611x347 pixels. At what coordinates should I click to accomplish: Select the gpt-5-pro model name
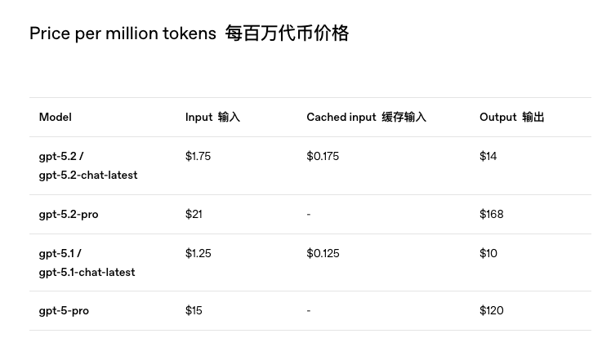[64, 311]
